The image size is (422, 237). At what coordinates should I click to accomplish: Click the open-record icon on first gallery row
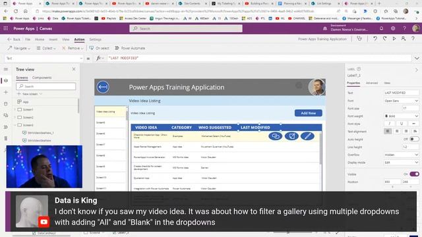pos(291,136)
